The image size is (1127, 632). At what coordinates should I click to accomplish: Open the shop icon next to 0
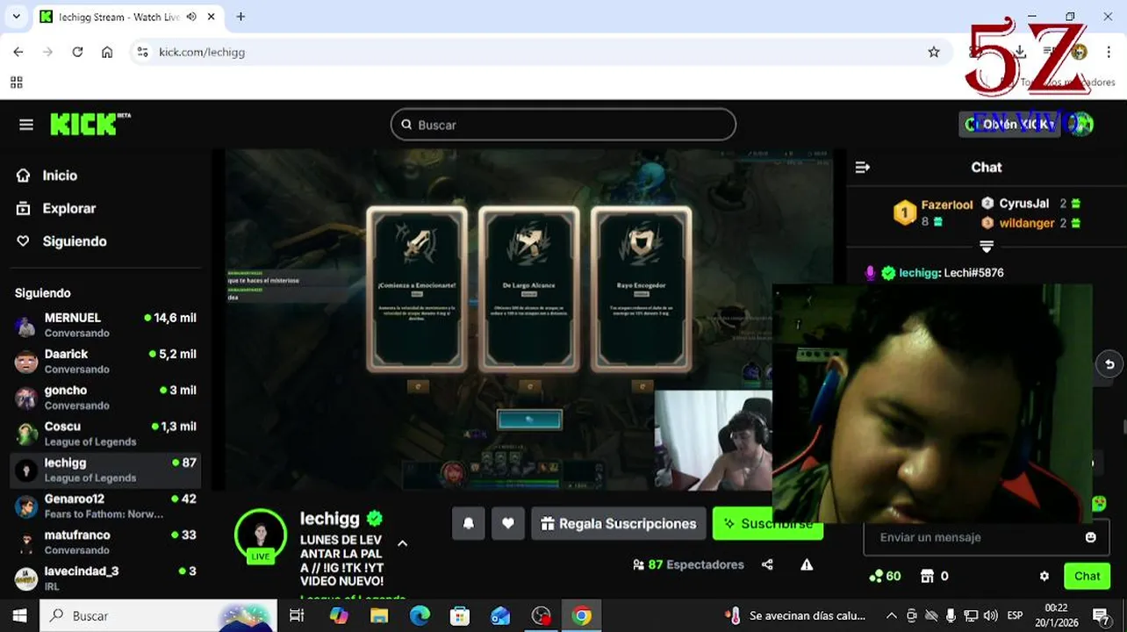click(927, 576)
